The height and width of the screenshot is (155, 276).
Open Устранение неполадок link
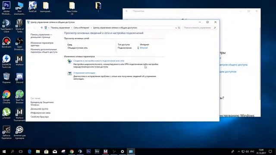point(84,73)
